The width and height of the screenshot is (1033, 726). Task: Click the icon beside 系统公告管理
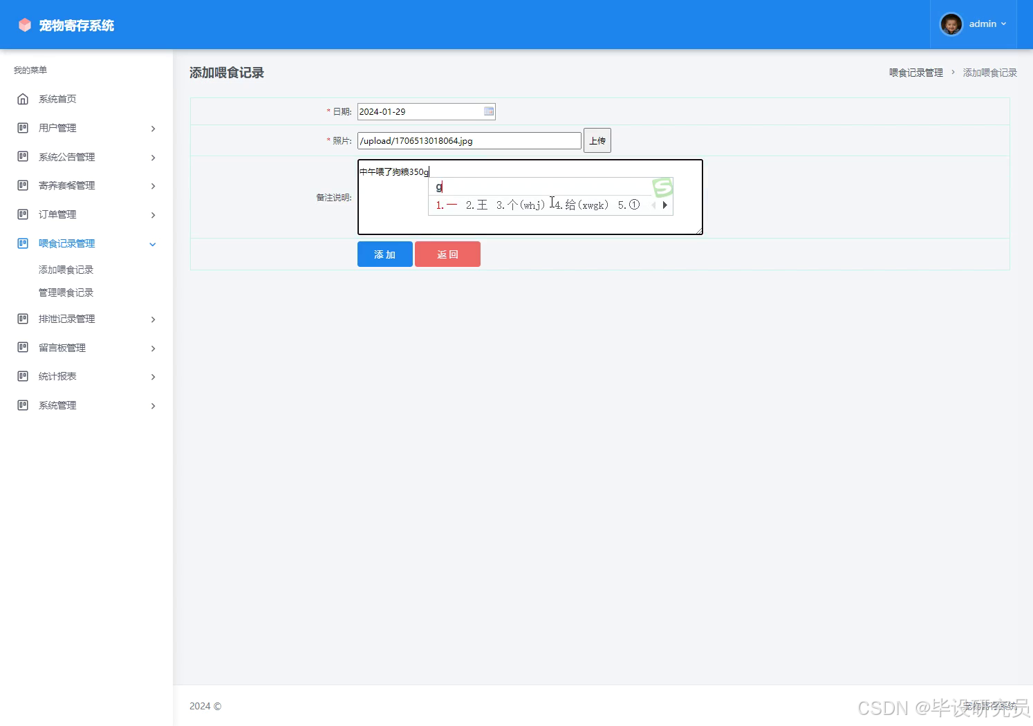pyautogui.click(x=23, y=157)
